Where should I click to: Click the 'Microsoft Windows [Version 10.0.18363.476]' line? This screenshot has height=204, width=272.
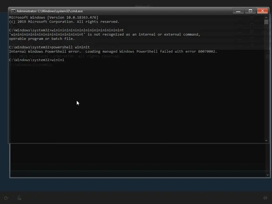pos(54,17)
